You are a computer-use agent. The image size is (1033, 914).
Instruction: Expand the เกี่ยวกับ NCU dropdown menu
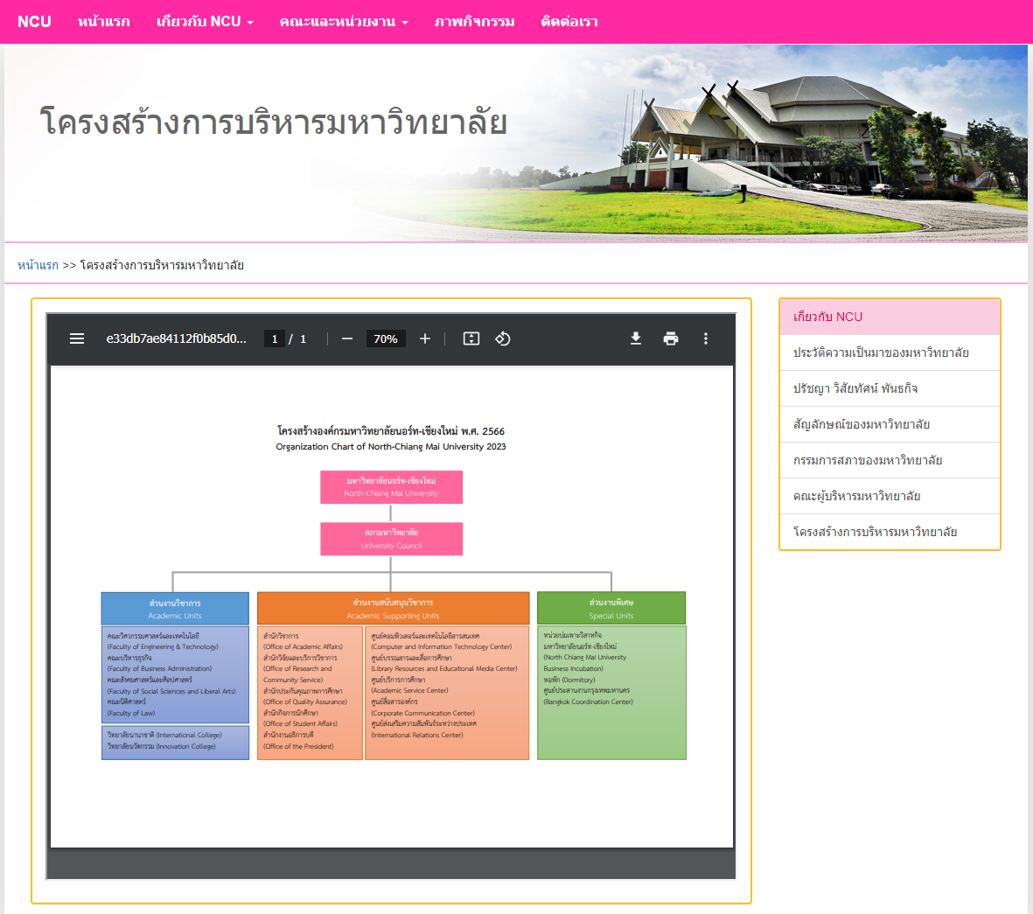(x=205, y=22)
